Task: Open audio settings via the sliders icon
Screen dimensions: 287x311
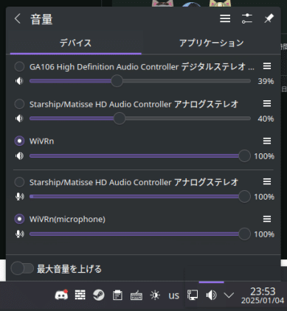Action: click(x=247, y=18)
